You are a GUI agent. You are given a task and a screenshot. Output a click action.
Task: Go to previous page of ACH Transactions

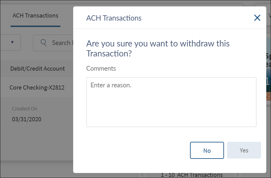142,175
